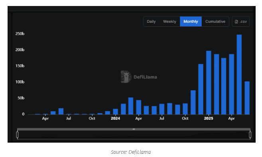Grab the left range slider handle
Image resolution: width=262 pixels, height=157 pixels.
18,135
